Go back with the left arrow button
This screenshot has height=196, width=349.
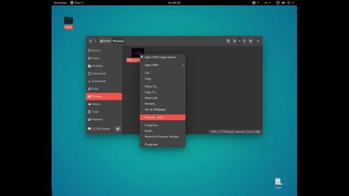(91, 41)
